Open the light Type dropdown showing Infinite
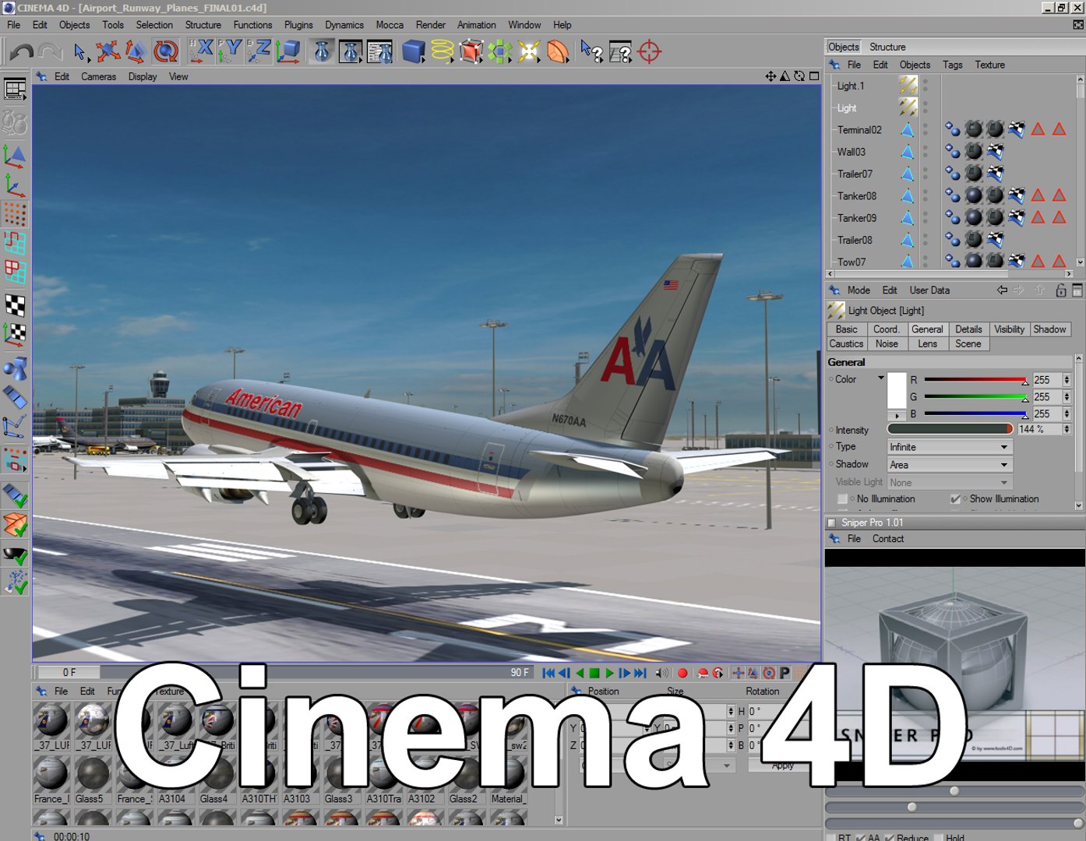1086x841 pixels. (950, 447)
